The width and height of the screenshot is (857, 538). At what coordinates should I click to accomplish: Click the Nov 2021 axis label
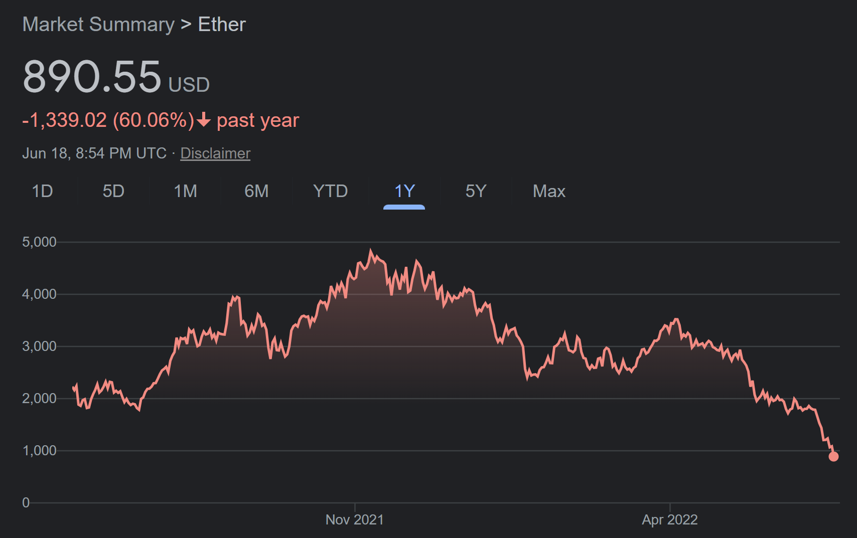(355, 519)
